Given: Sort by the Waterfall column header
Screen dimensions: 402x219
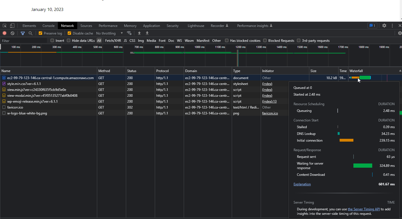Looking at the screenshot, I should (x=375, y=71).
